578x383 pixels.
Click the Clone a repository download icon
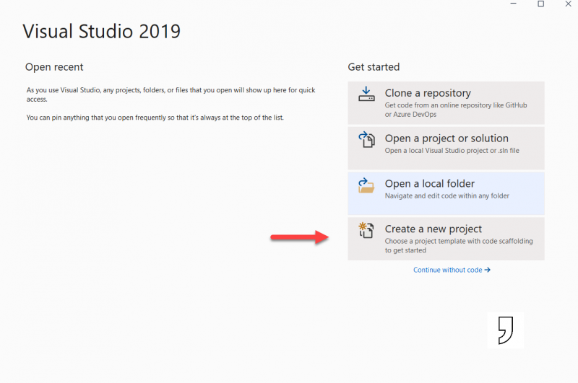point(366,94)
